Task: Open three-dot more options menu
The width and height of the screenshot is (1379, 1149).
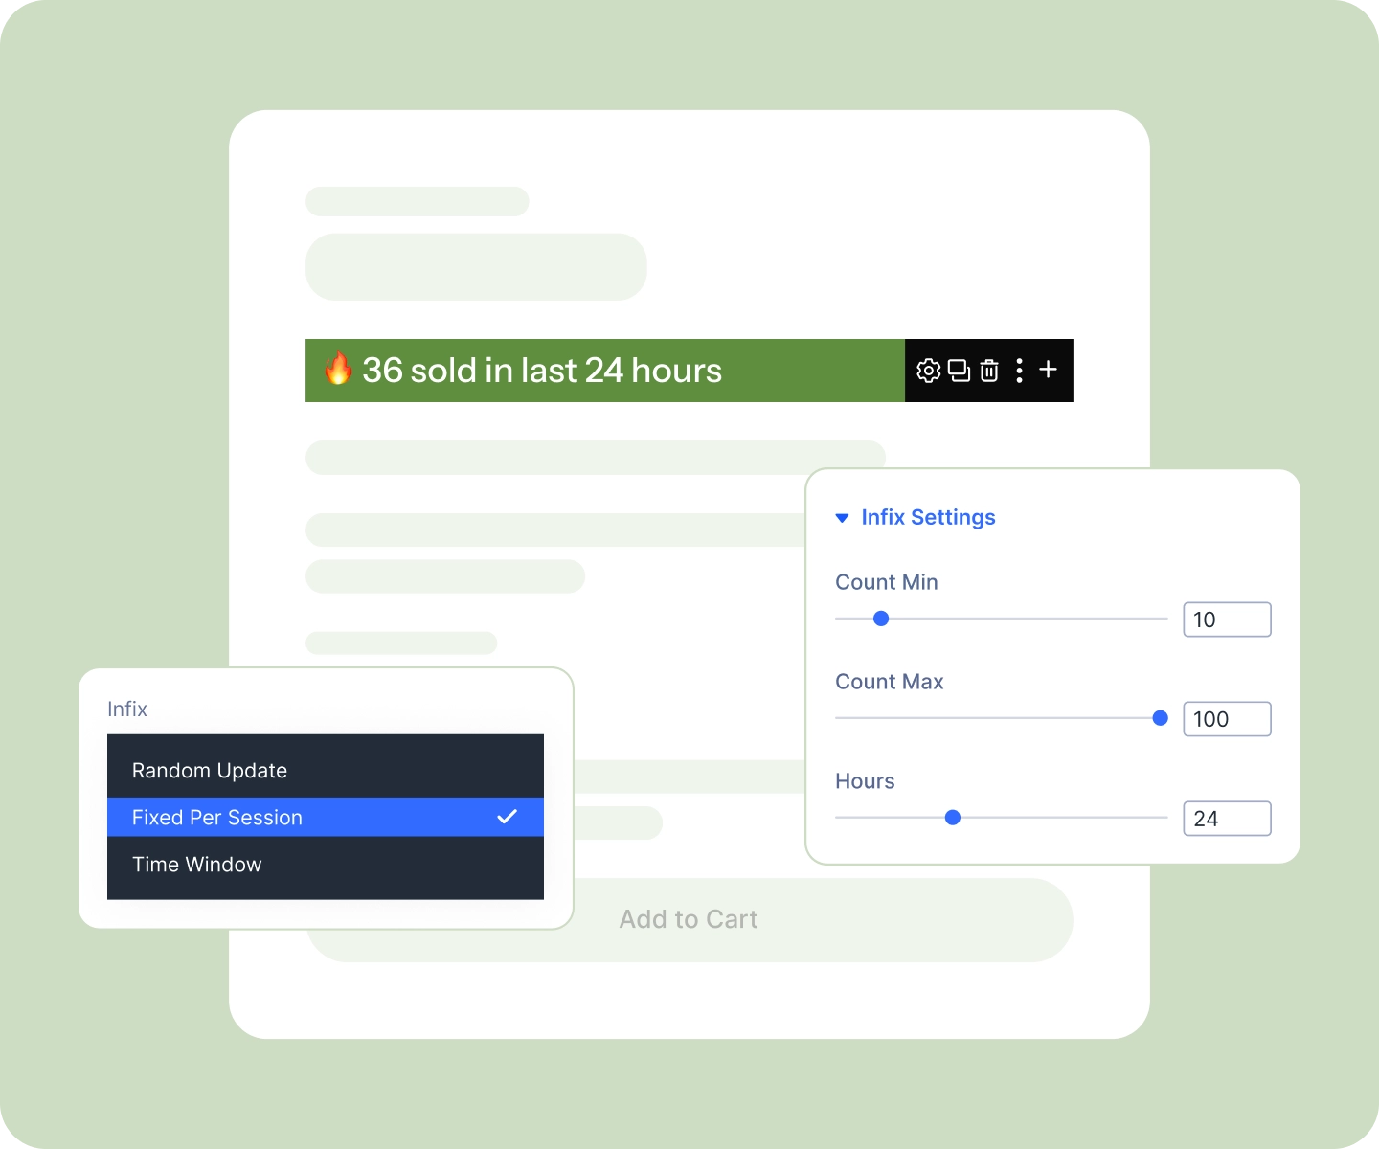Action: (1019, 371)
